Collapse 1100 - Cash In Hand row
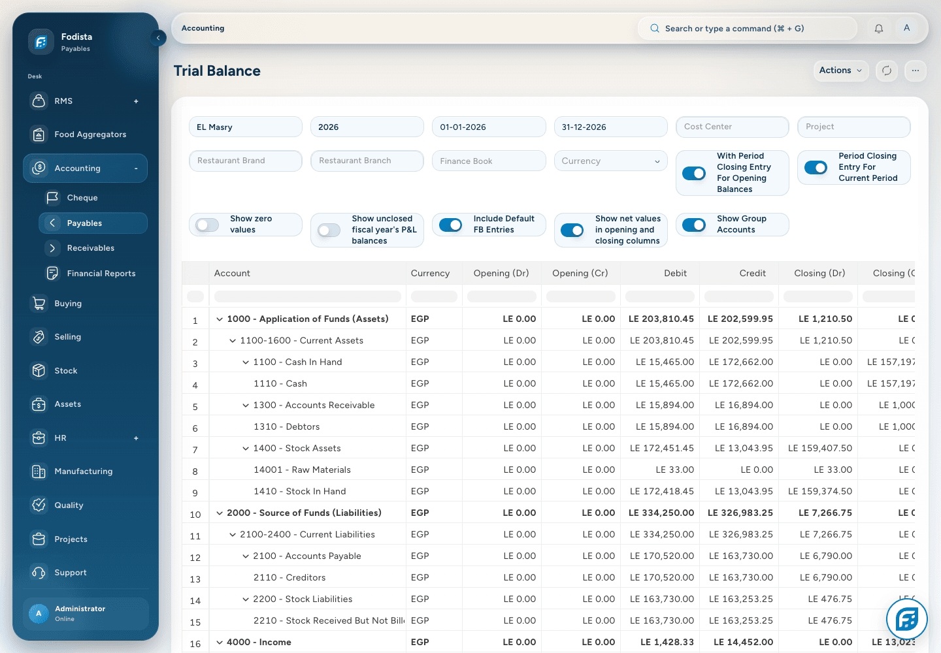Screen dimensions: 941x653 [246, 362]
